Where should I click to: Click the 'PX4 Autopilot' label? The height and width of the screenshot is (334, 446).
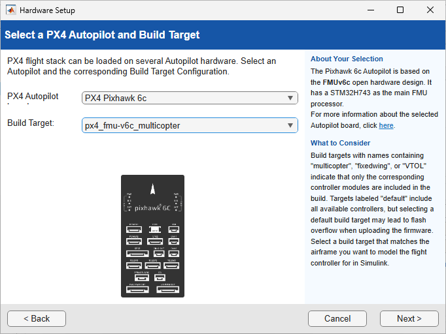coord(33,96)
